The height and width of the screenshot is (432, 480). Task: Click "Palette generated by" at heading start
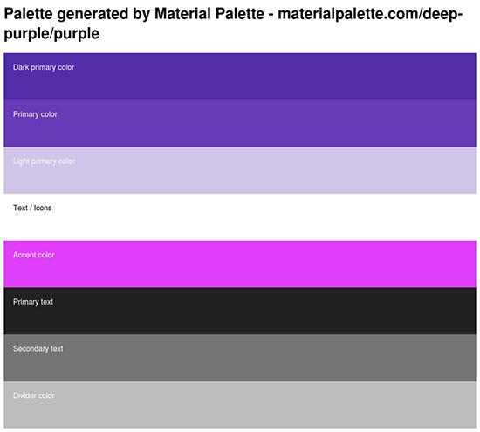tap(77, 14)
